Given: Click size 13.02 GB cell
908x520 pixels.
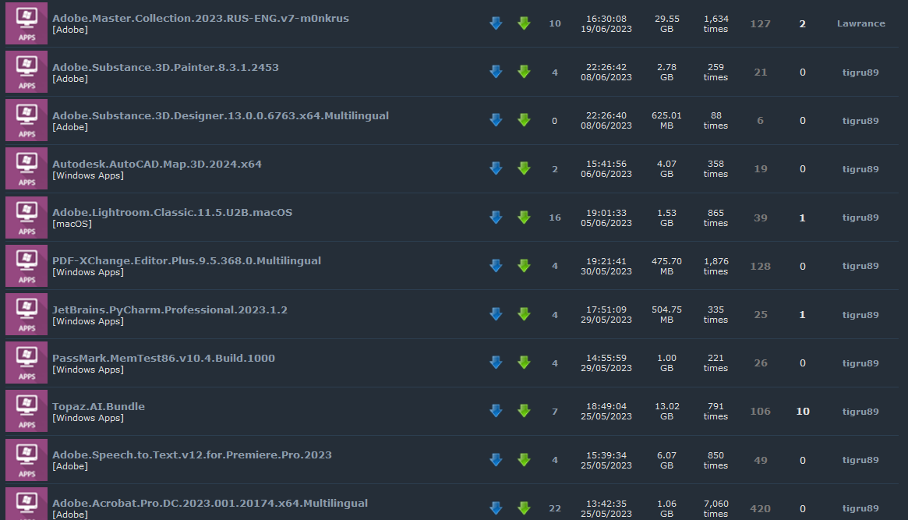Looking at the screenshot, I should pos(667,411).
